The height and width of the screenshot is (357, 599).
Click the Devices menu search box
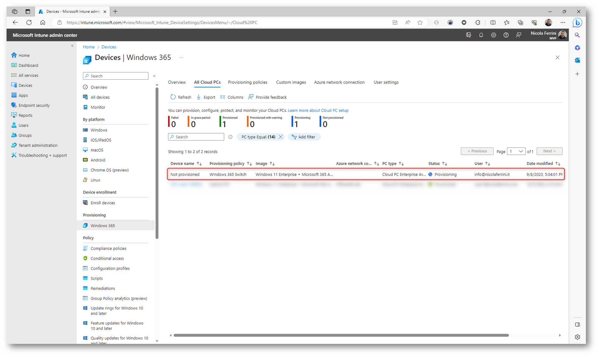(x=116, y=76)
